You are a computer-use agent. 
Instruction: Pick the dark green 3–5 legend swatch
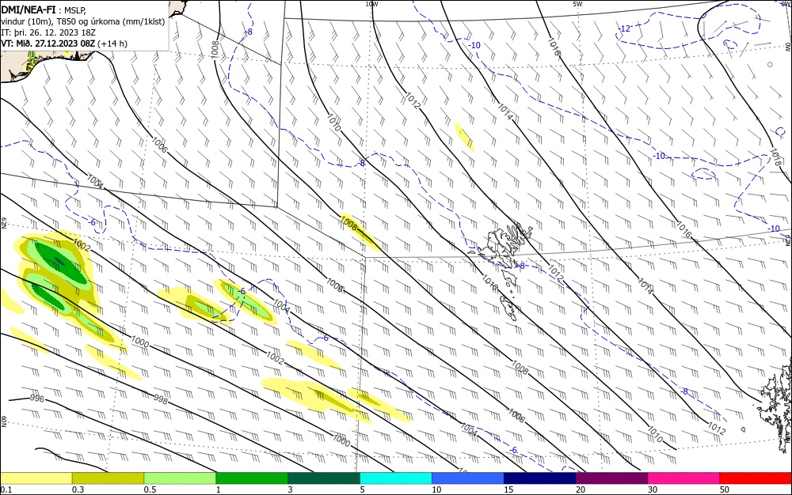[x=324, y=478]
